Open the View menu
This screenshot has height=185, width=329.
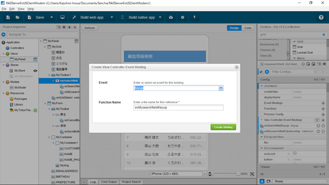click(x=21, y=9)
